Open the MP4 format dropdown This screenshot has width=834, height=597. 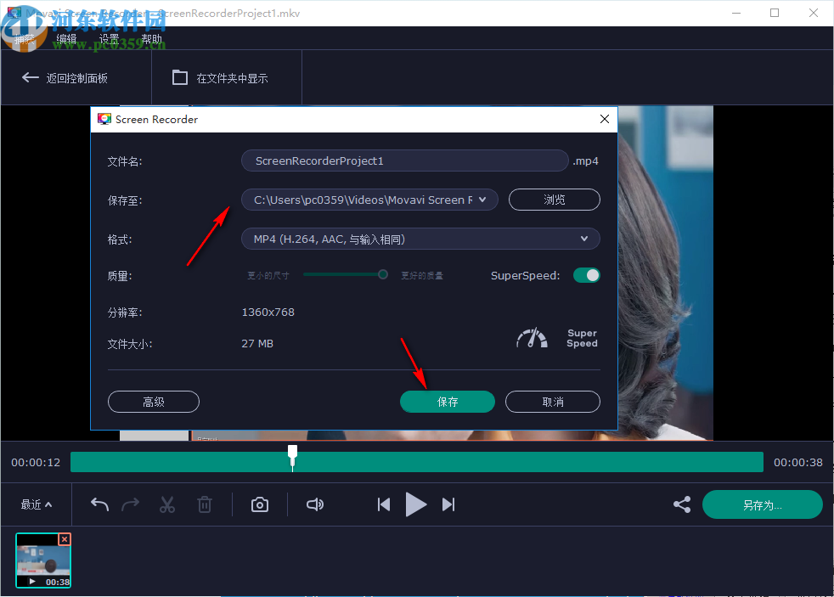point(584,239)
